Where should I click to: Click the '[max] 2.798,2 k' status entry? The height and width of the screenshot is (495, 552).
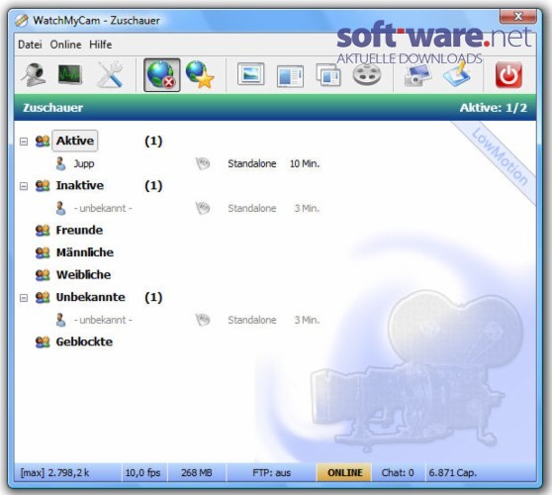point(55,473)
